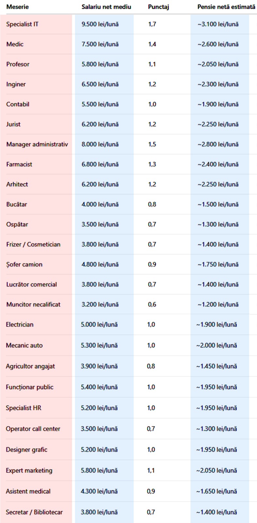The image size is (257, 523).
Task: Select the Punctaj column header
Action: pos(158,7)
